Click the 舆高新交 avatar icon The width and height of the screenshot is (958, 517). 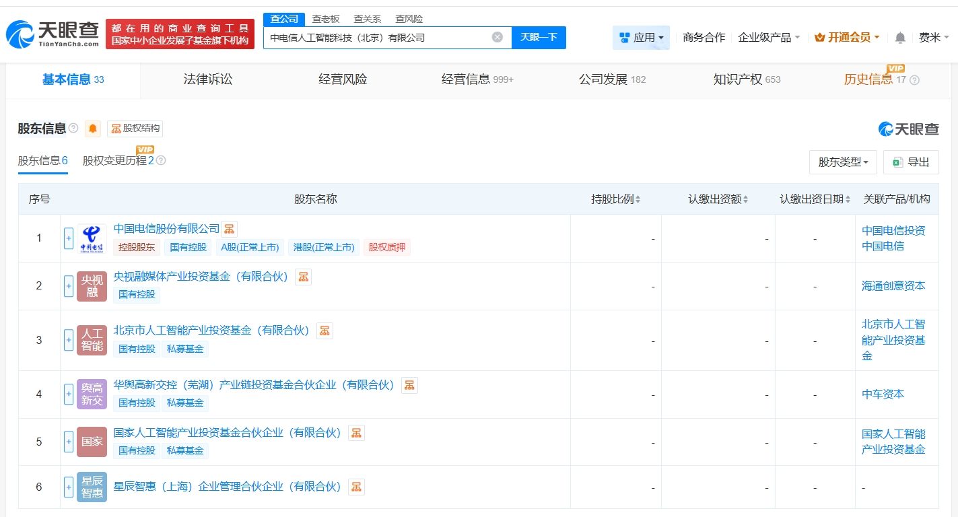coord(92,394)
